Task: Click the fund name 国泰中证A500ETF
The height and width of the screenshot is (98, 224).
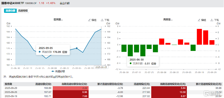Action: tap(13, 3)
